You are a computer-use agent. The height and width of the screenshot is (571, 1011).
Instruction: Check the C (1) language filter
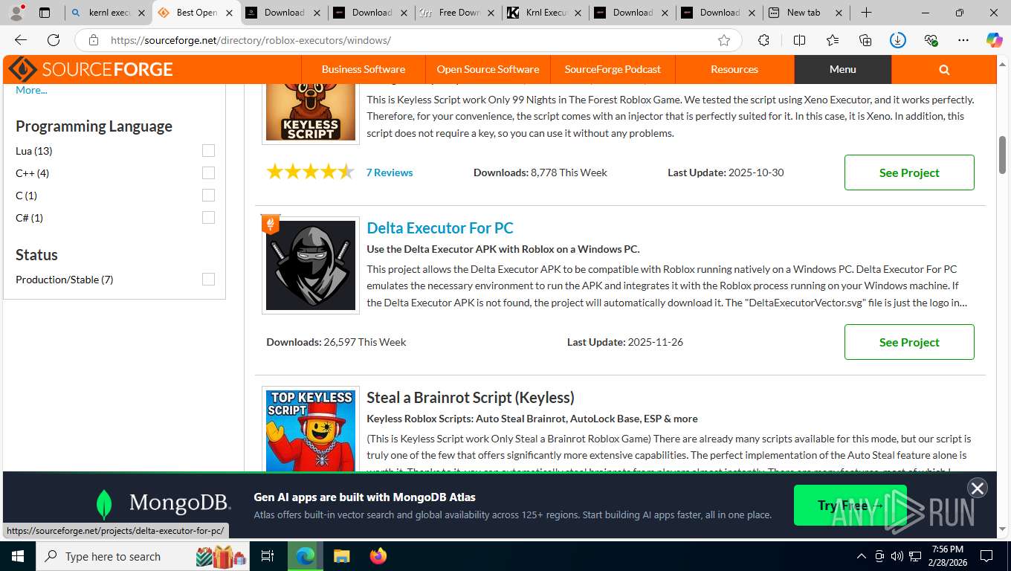(x=208, y=196)
